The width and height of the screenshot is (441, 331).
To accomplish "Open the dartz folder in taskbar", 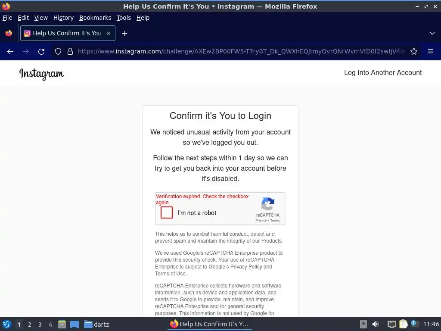I will pyautogui.click(x=96, y=324).
